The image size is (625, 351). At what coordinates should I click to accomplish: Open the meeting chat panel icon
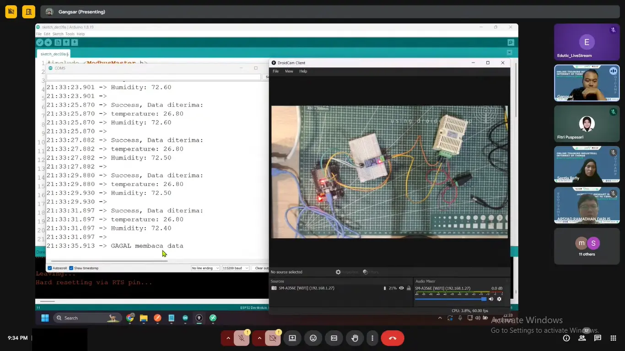click(598, 338)
